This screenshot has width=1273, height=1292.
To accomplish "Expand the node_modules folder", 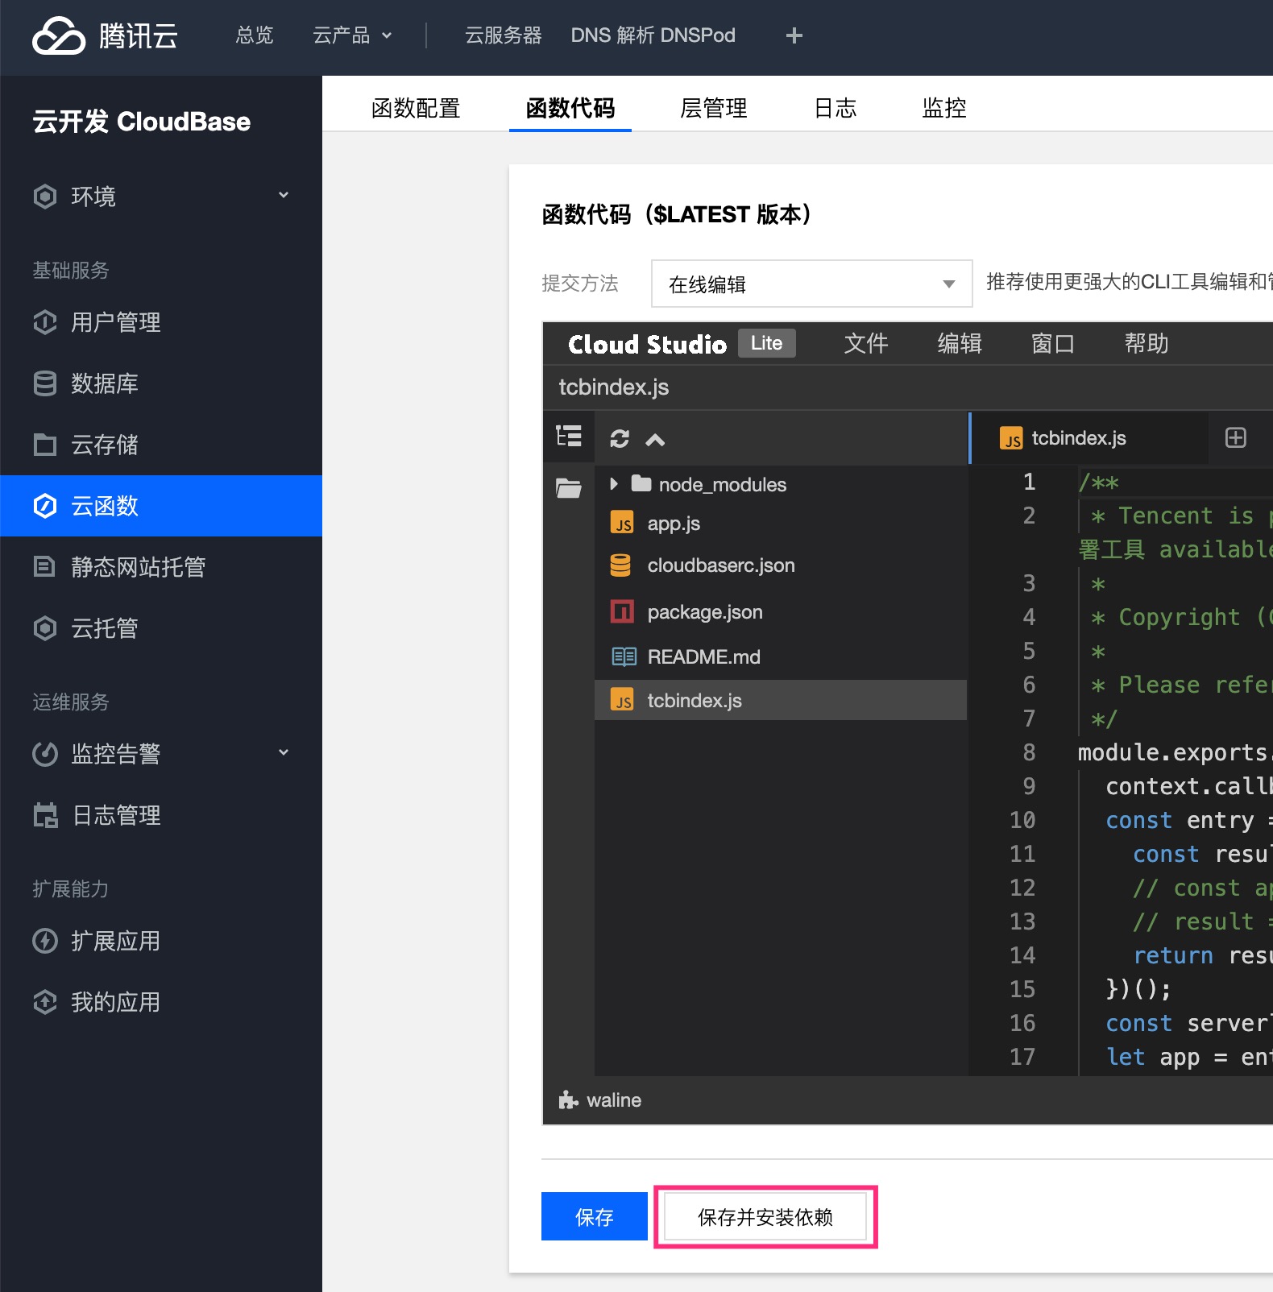I will [614, 484].
